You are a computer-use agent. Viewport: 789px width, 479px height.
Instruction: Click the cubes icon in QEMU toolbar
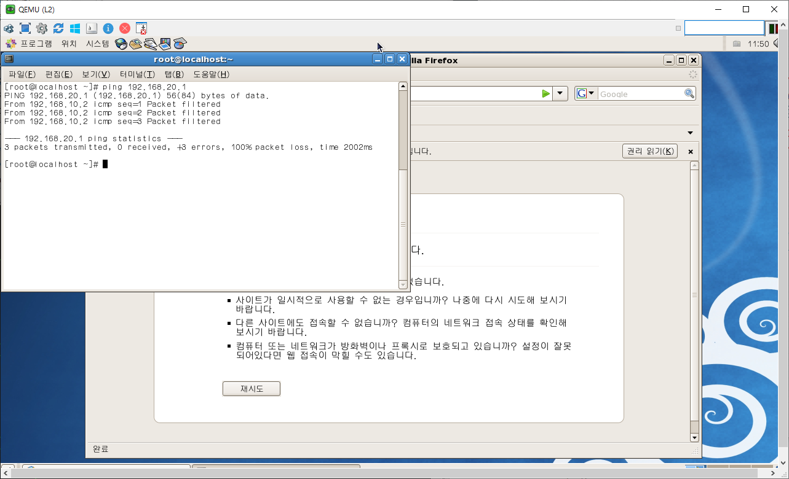[x=9, y=28]
